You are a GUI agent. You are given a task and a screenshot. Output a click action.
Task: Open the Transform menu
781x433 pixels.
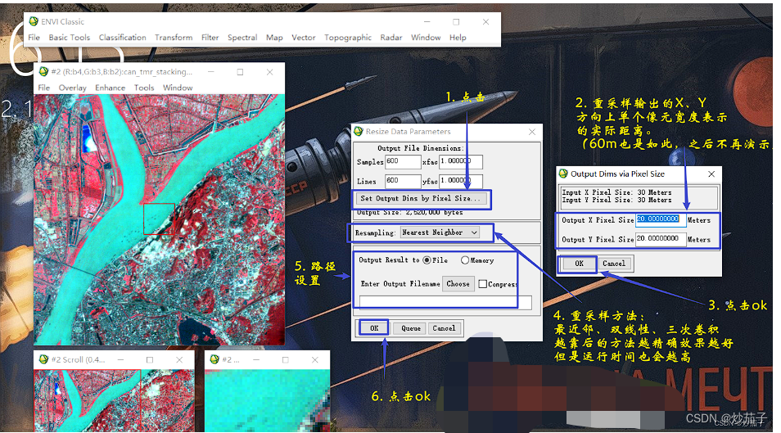tap(174, 38)
